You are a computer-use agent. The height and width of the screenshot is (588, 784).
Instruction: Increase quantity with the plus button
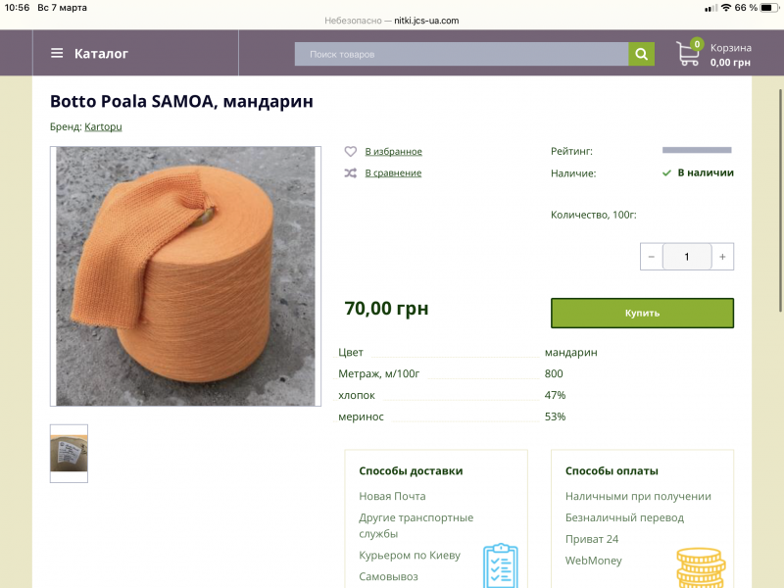(722, 257)
